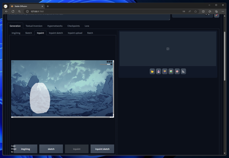Viewport: 229px width, 158px height.
Task: Click the clear mask icon on canvas
Action: click(110, 62)
